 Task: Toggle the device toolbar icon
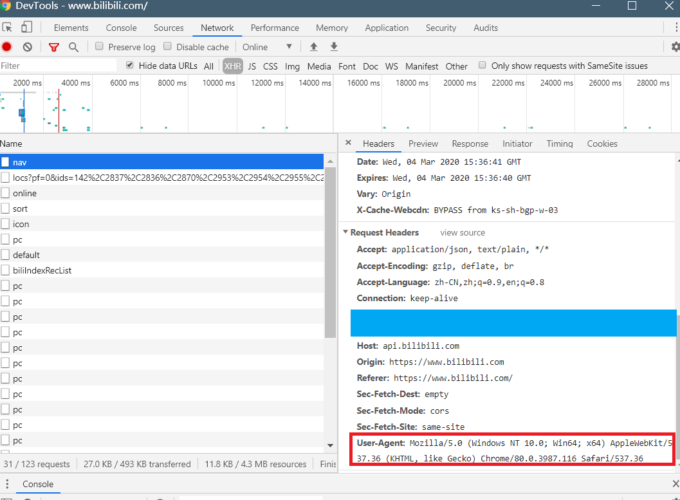coord(26,27)
